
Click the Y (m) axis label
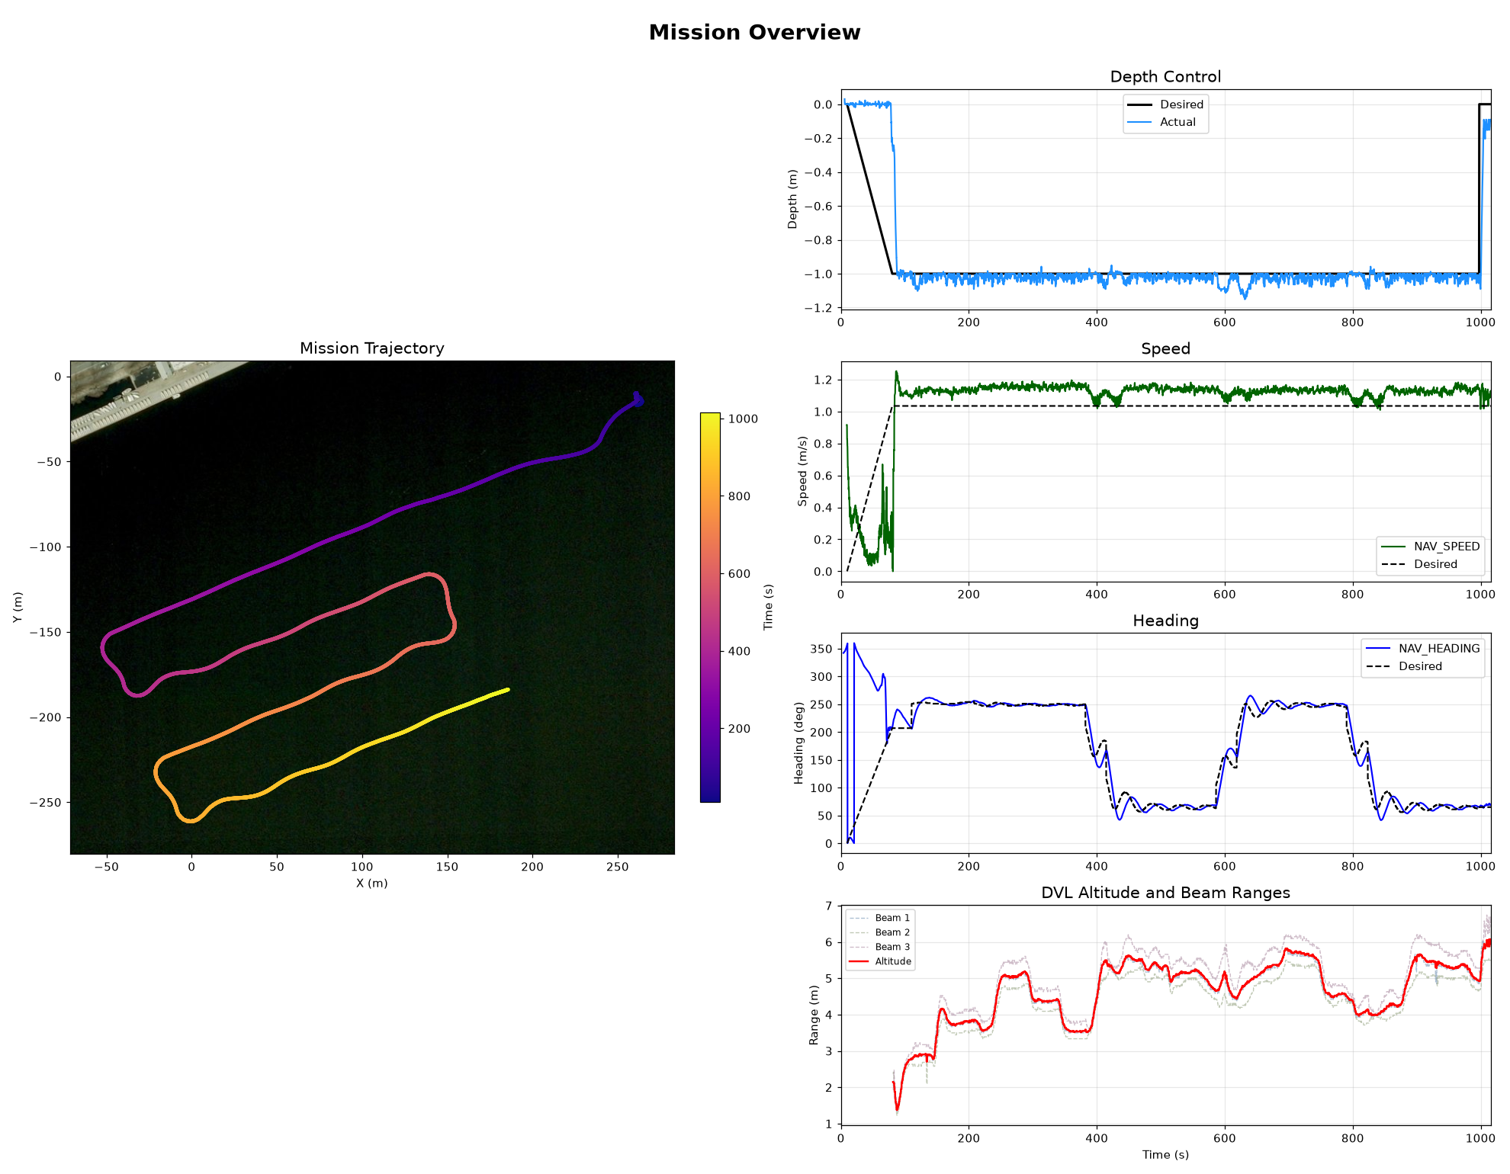point(18,608)
